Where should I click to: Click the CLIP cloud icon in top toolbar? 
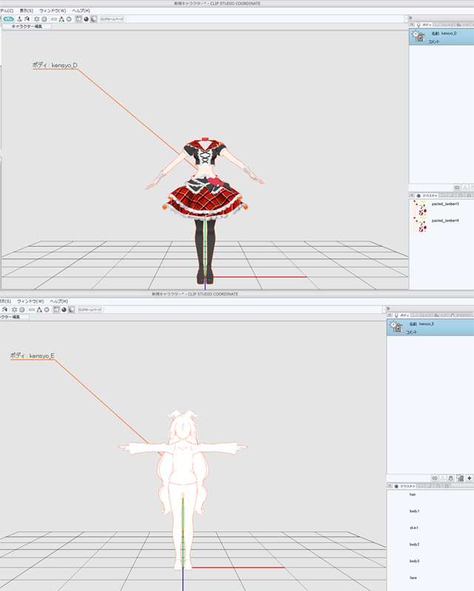[x=8, y=18]
